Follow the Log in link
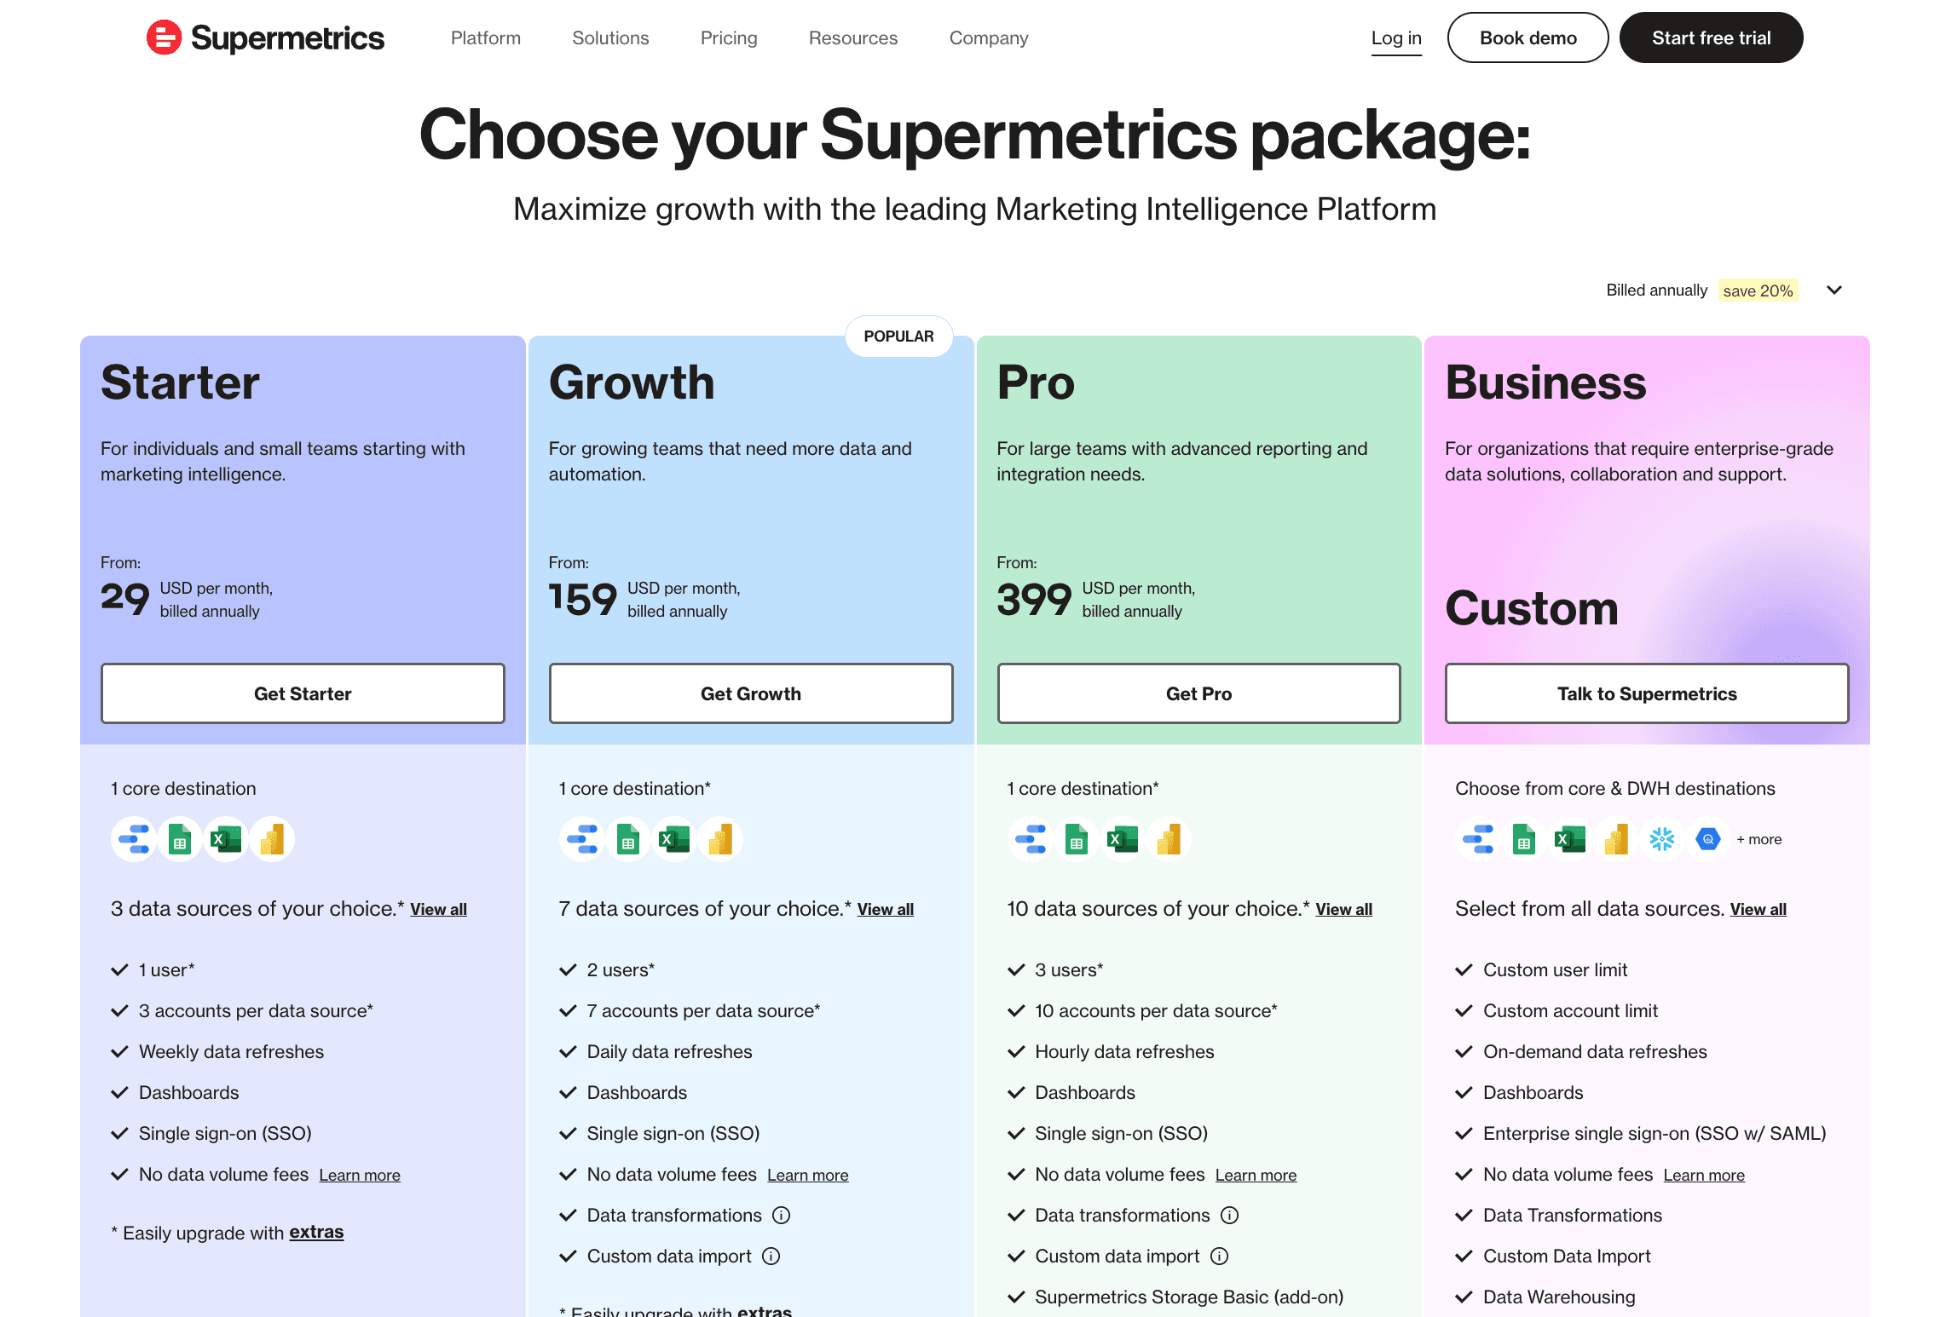Screen dimensions: 1952x1317 (x=1396, y=38)
